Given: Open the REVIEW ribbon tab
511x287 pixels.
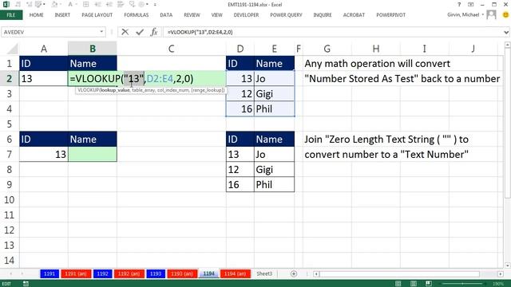Looking at the screenshot, I should coord(192,15).
